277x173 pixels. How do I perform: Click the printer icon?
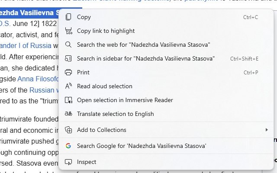point(68,73)
